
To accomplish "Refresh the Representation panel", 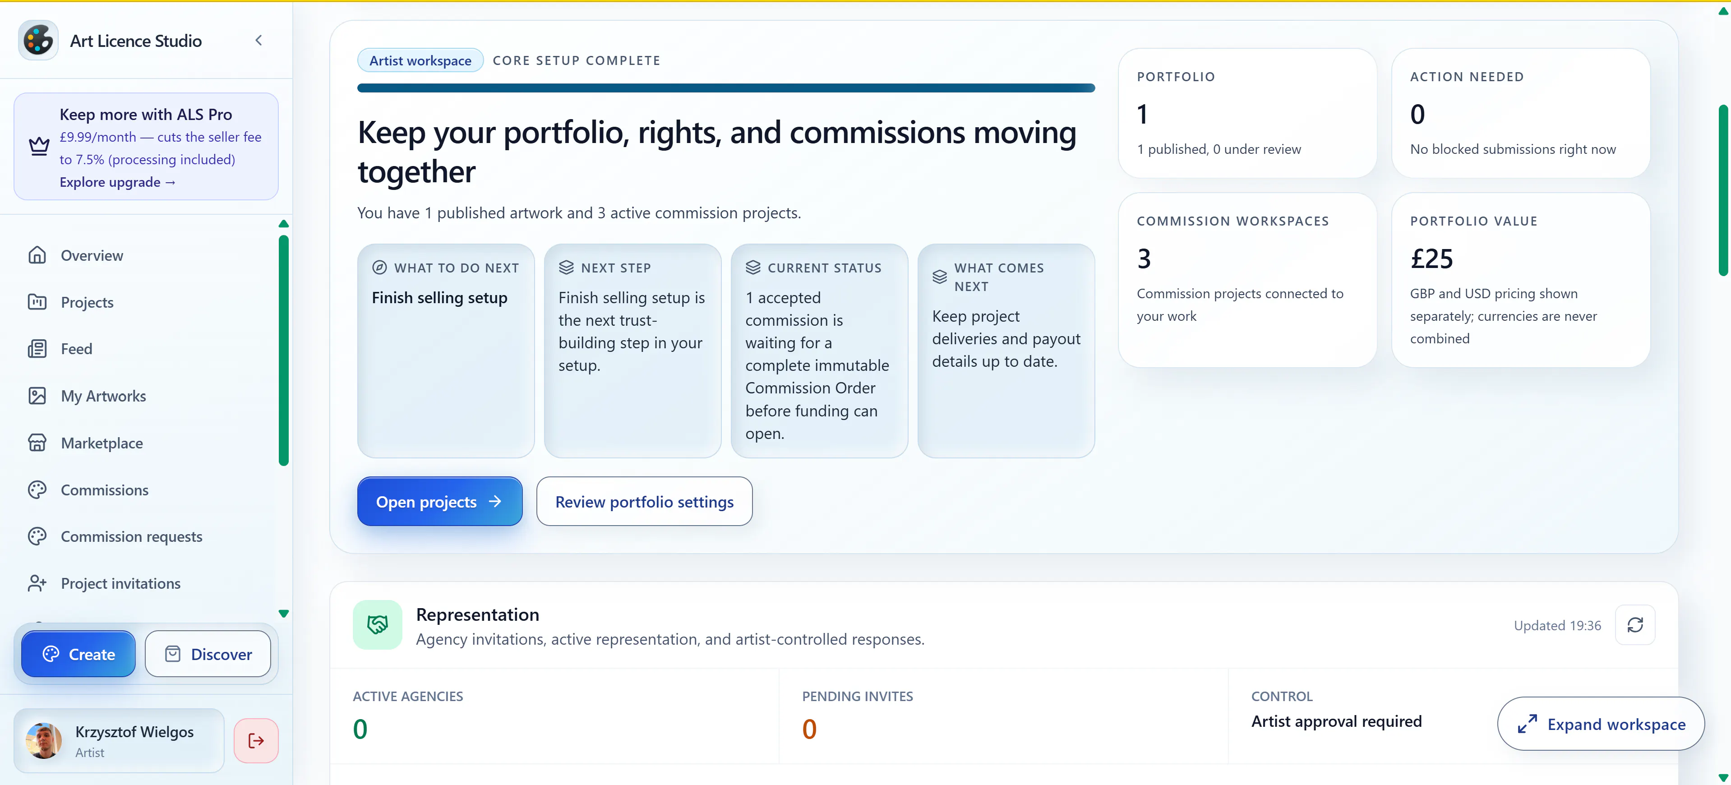I will (1635, 625).
